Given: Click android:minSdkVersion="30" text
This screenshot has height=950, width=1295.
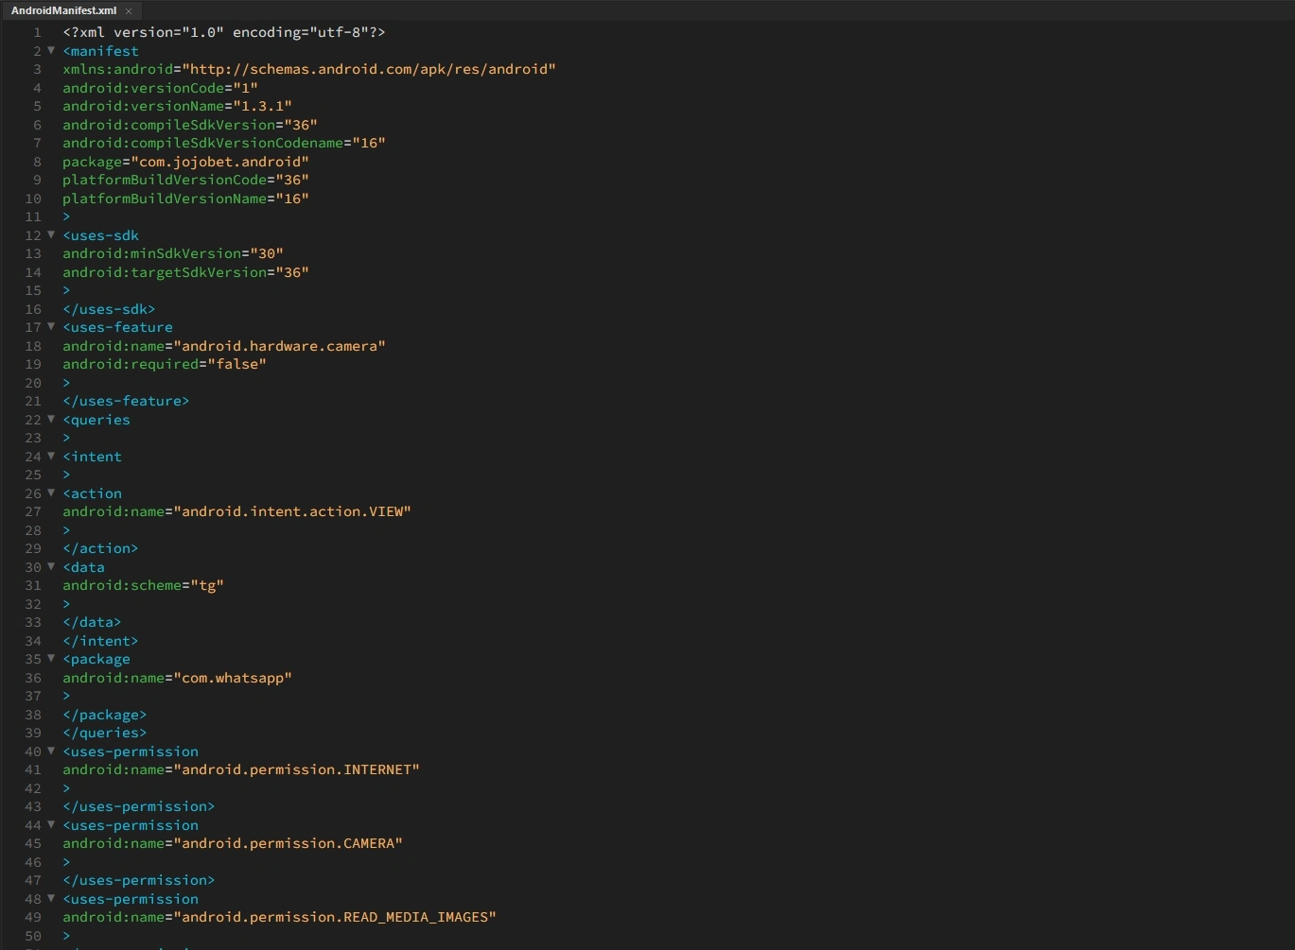Looking at the screenshot, I should (173, 253).
